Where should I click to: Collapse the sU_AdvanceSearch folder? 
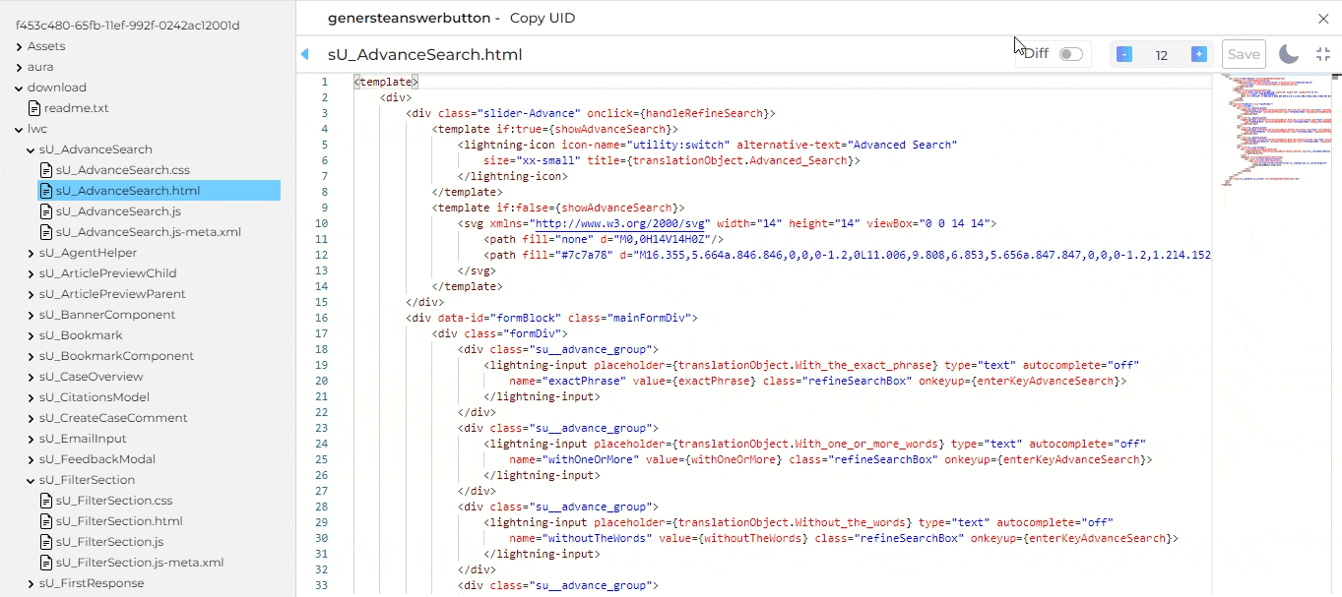(x=31, y=149)
